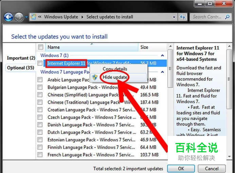Close the Windows Update window

click(x=224, y=3)
